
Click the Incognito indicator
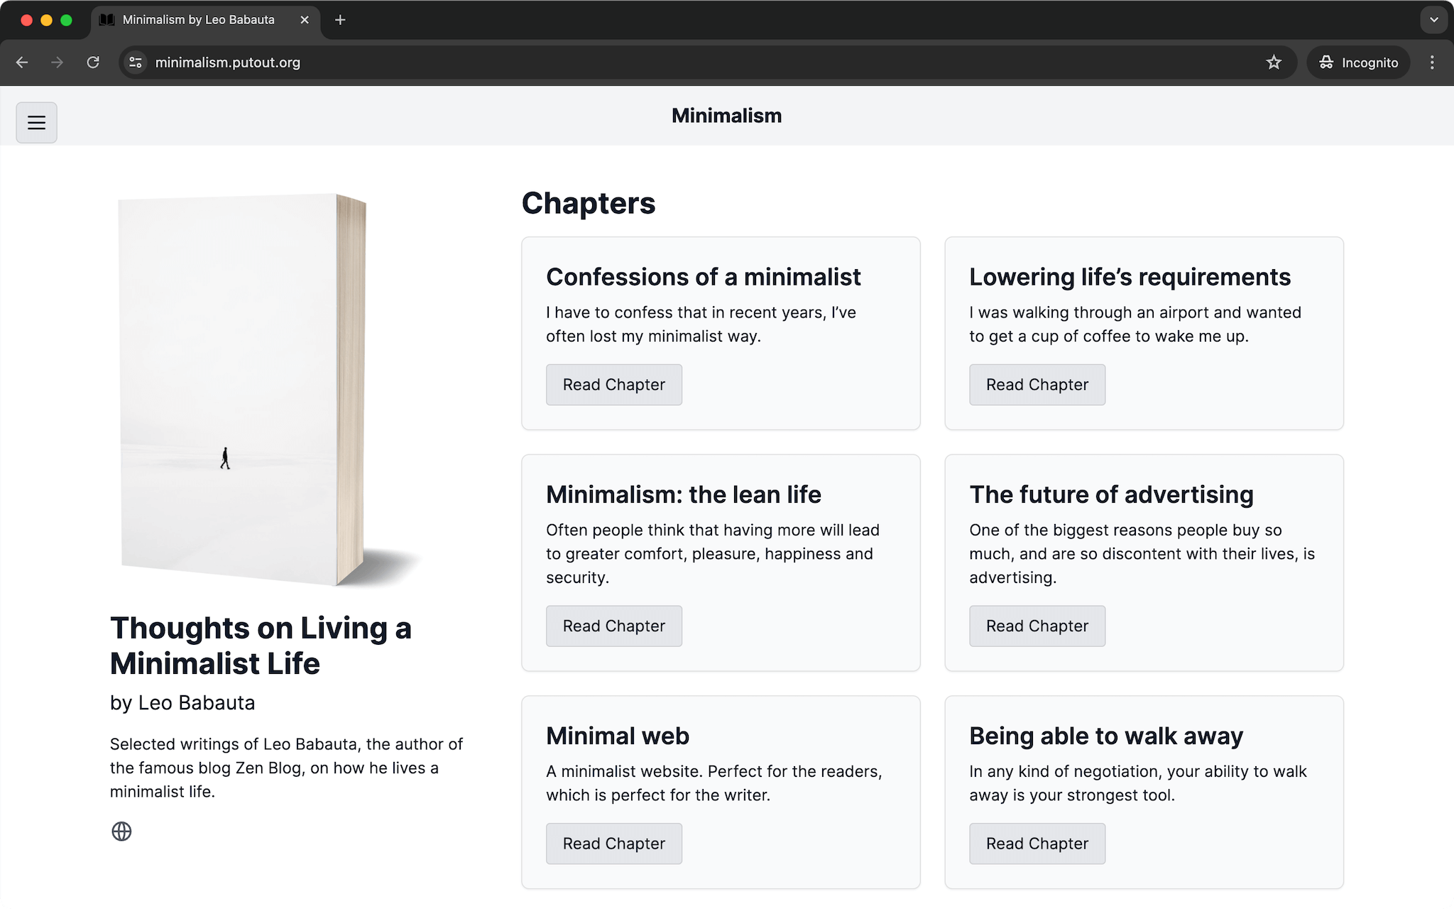(1358, 62)
